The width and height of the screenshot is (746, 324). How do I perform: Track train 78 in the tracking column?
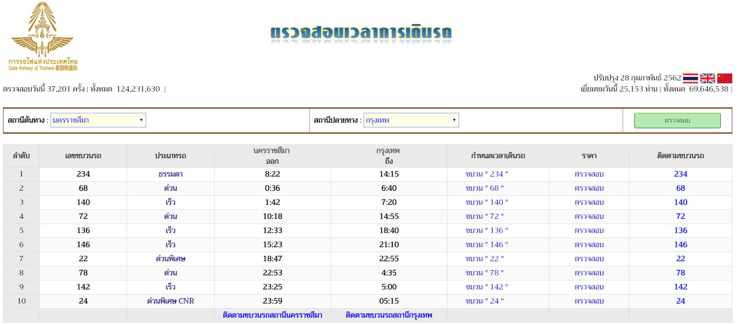pyautogui.click(x=680, y=273)
